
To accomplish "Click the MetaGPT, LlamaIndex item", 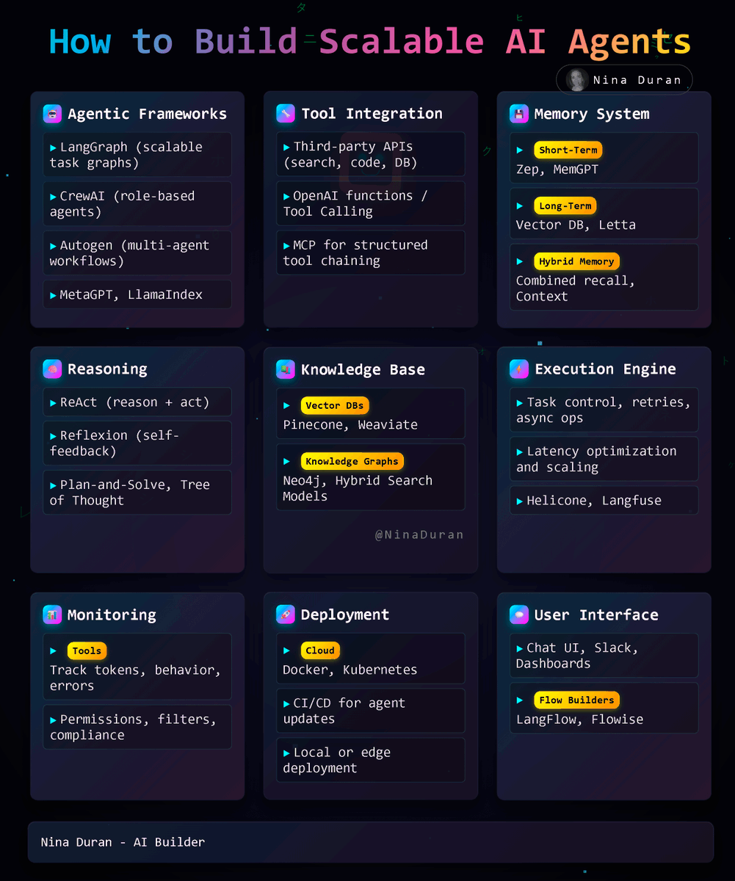I will click(137, 294).
